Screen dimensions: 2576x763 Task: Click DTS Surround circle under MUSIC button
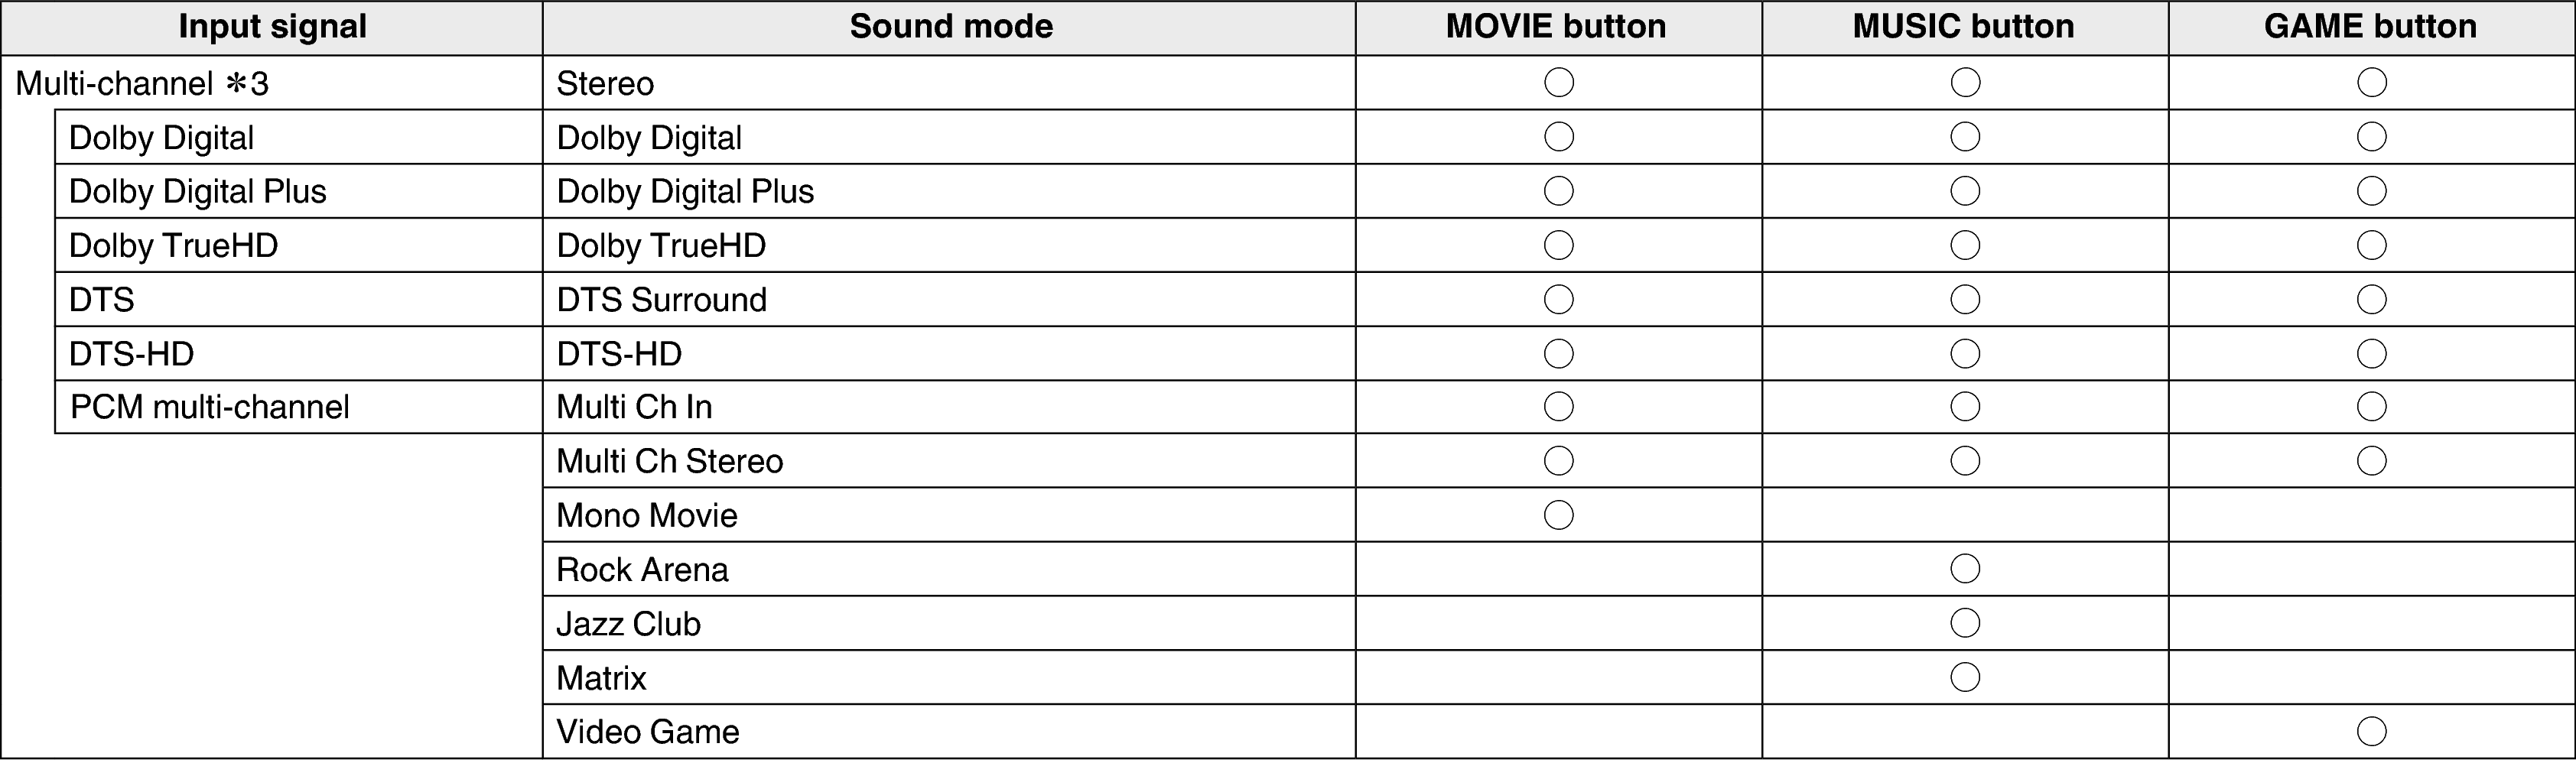pyautogui.click(x=1965, y=299)
